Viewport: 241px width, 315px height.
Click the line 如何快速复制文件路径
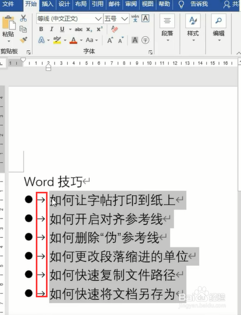(112, 275)
